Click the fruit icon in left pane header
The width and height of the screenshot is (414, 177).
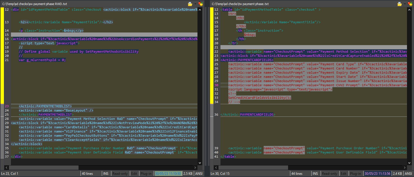(201, 4)
